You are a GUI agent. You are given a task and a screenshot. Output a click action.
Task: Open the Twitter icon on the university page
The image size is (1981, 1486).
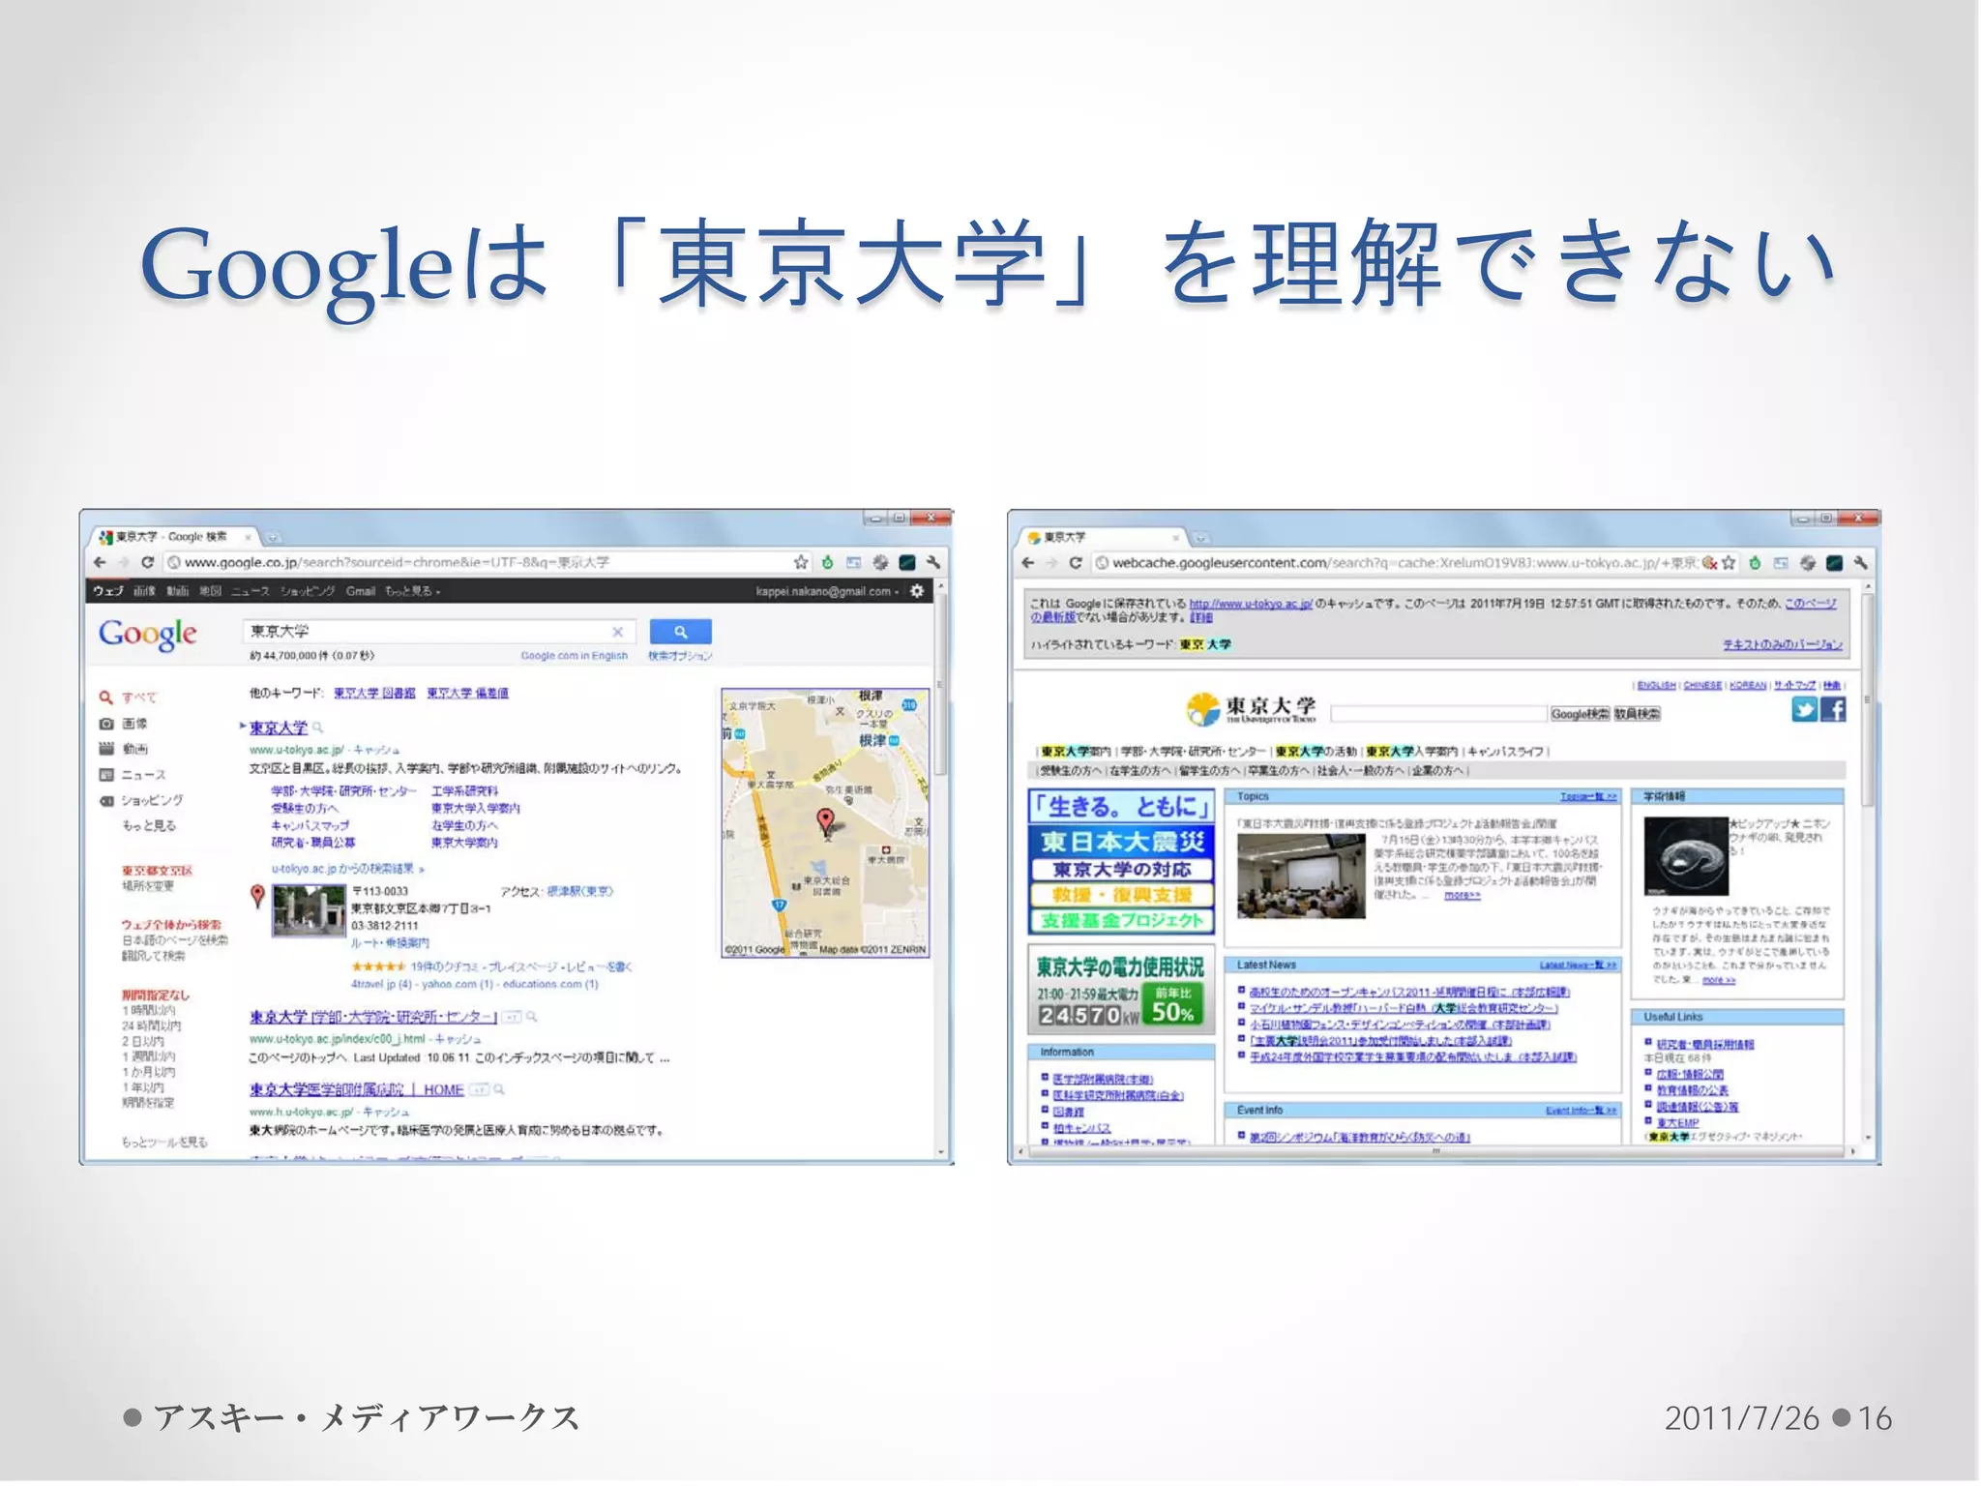[1804, 710]
